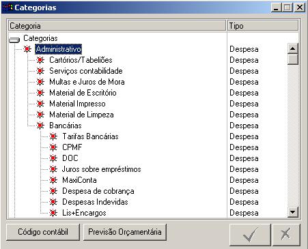308x249 pixels.
Task: Click the red icon beside Material Impresso
Action: pyautogui.click(x=40, y=104)
